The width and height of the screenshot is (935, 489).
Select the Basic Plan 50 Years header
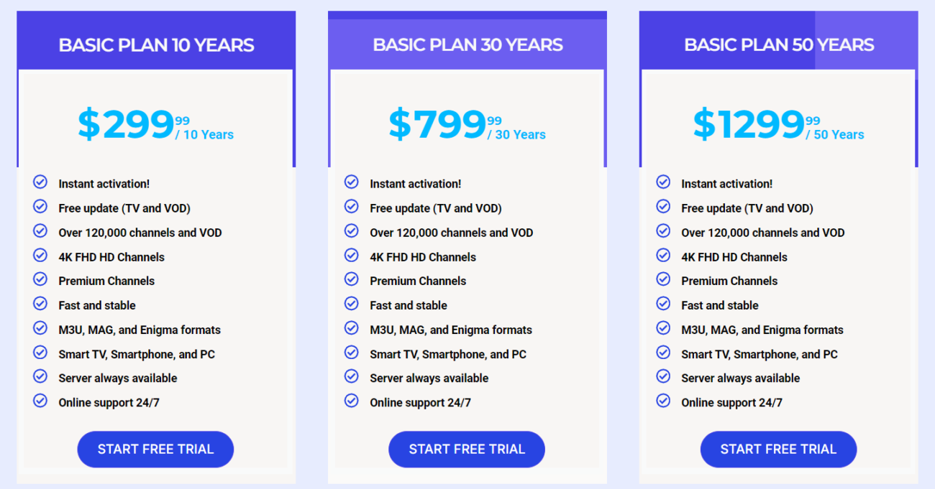(x=779, y=45)
